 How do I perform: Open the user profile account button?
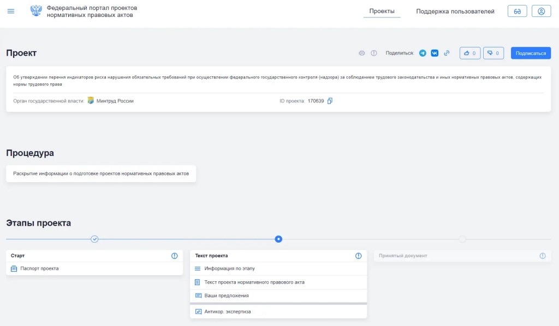click(541, 11)
